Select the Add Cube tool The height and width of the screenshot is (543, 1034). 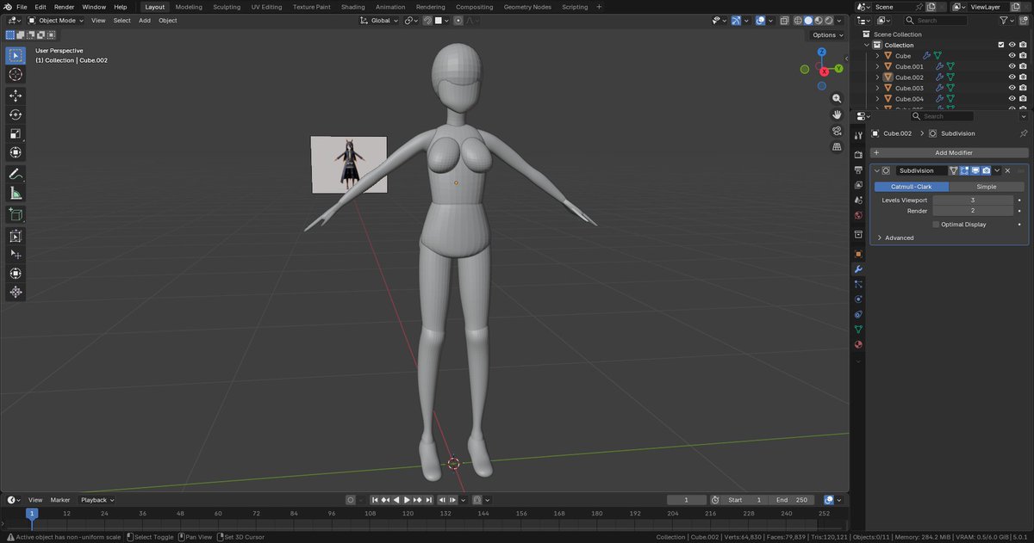click(x=16, y=214)
